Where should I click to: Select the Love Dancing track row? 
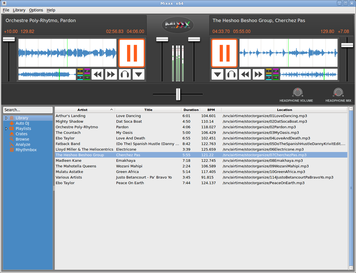coord(201,116)
